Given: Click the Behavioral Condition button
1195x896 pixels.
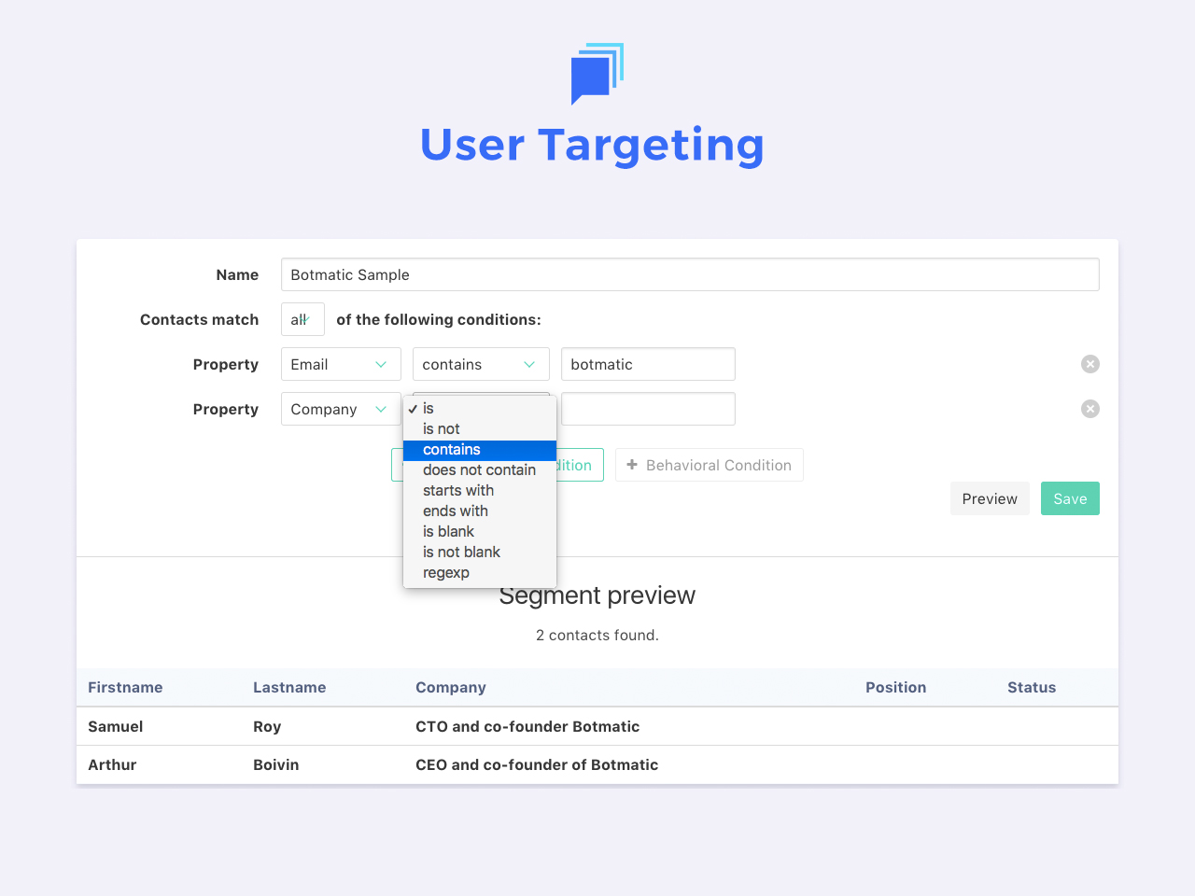Looking at the screenshot, I should click(710, 465).
